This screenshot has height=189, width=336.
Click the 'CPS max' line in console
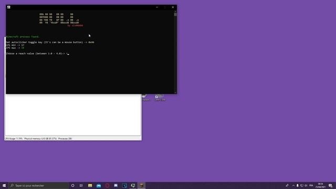tap(15, 48)
